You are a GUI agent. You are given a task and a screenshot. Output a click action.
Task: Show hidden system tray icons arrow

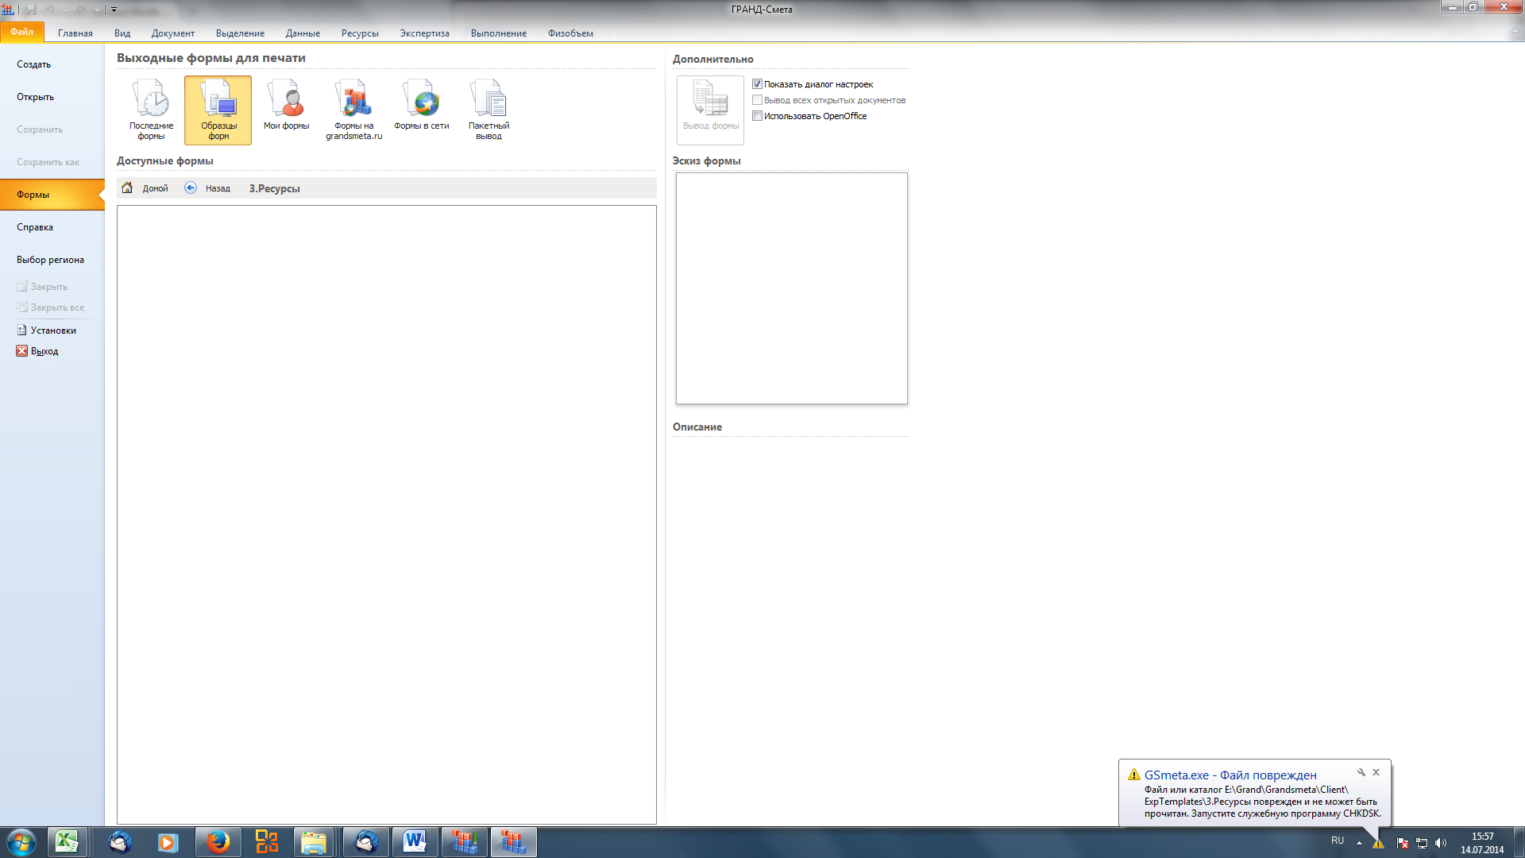click(1359, 842)
